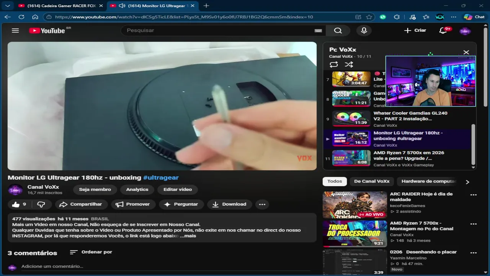This screenshot has height=276, width=490.
Task: Click the address bar URL
Action: 184,17
